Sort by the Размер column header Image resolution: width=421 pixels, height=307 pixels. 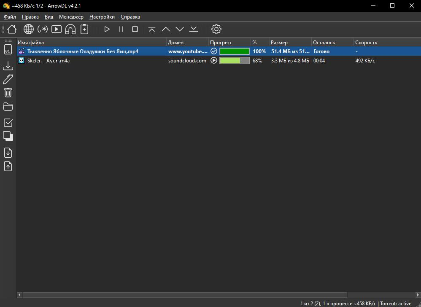click(x=290, y=43)
